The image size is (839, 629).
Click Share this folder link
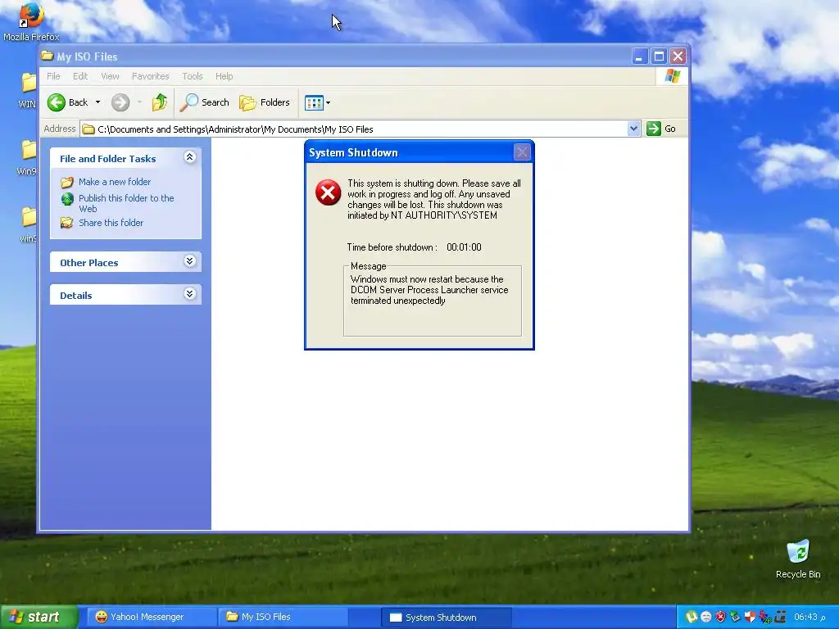(111, 223)
